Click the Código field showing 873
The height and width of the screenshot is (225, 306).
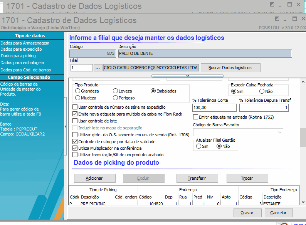coord(93,53)
